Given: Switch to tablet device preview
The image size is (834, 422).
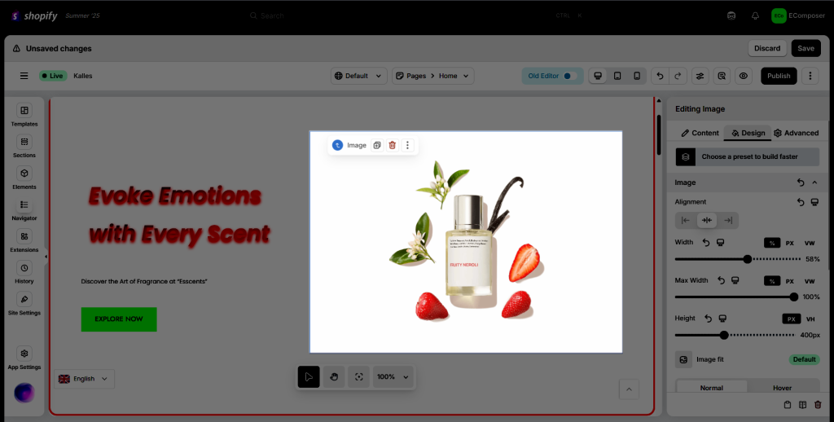Looking at the screenshot, I should pos(617,76).
